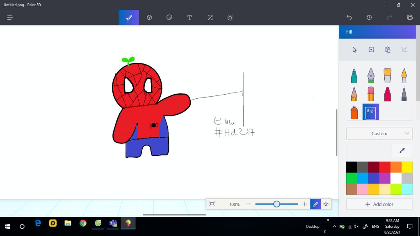Open the Effects tab
This screenshot has width=420, height=236.
(230, 18)
